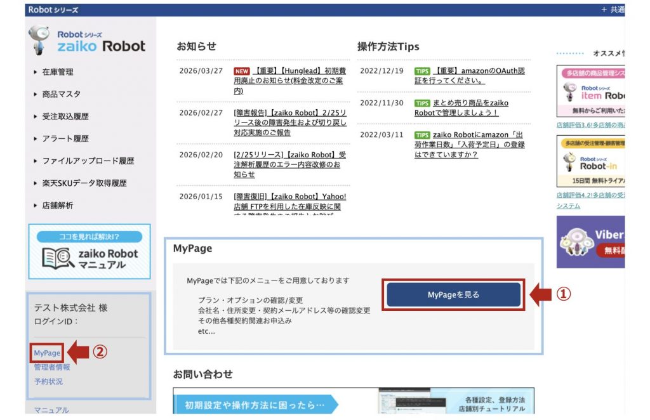This screenshot has width=650, height=420.
Task: Click the item Robot mascot in the banner
Action: [x=570, y=93]
